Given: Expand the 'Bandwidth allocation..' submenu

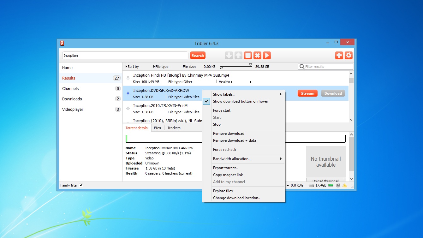Looking at the screenshot, I should (244, 159).
